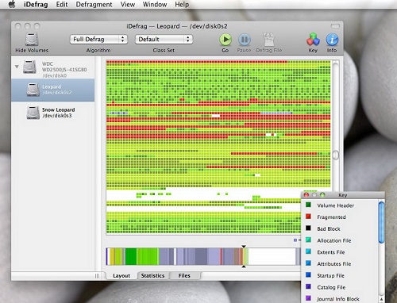Screen dimensions: 397x303
Task: Click the Key panel's bottom scroll arrow
Action: tap(381, 299)
